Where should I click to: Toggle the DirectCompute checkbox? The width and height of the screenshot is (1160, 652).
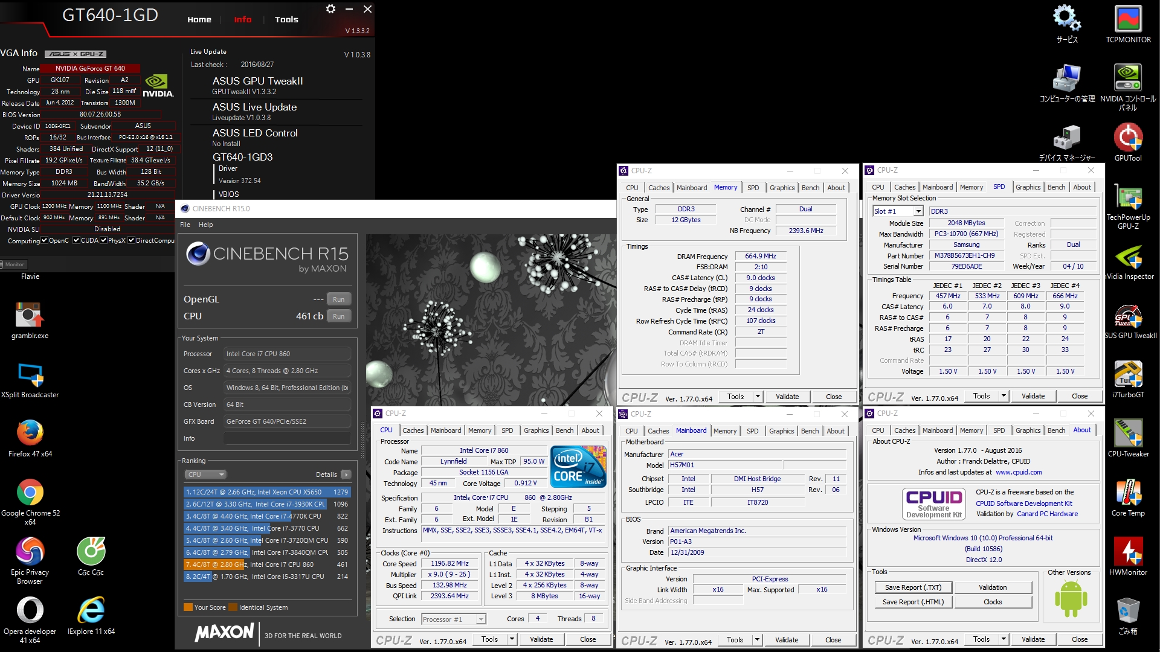point(131,240)
